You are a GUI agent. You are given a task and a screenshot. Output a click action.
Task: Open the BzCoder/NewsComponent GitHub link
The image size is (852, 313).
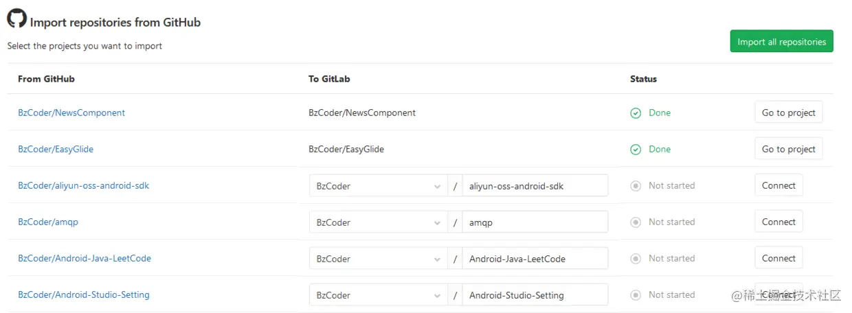pyautogui.click(x=71, y=113)
